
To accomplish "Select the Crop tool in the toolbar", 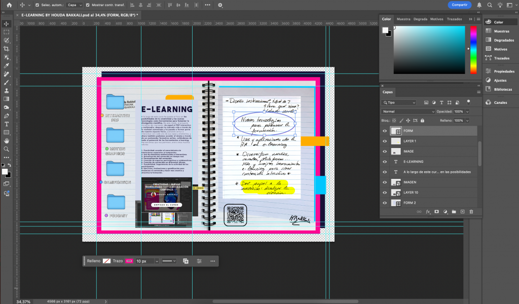I will [7, 49].
